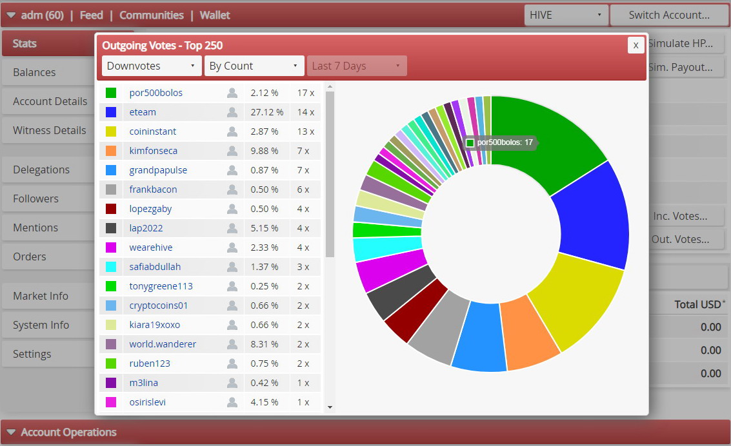Click the green por500bolos color swatch
Screen dimensions: 731x446
point(111,93)
